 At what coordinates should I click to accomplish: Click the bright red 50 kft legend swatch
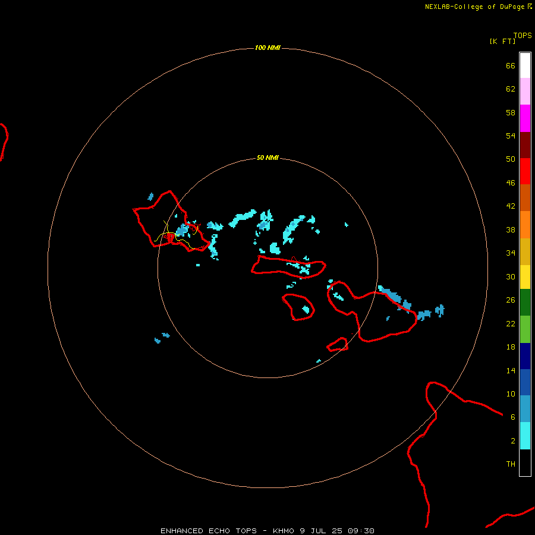point(525,171)
